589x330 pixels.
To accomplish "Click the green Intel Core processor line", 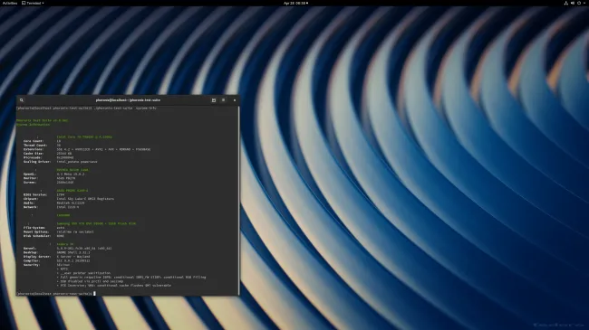I will (84, 137).
